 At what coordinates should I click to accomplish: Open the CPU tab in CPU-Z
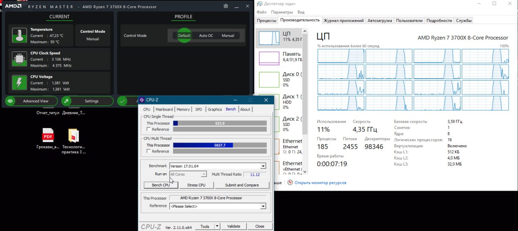[147, 109]
